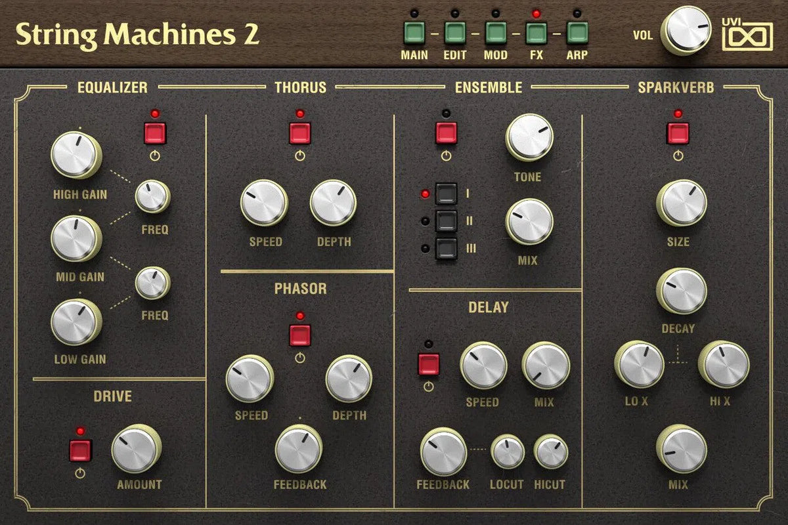Select the EDIT section button

(454, 31)
